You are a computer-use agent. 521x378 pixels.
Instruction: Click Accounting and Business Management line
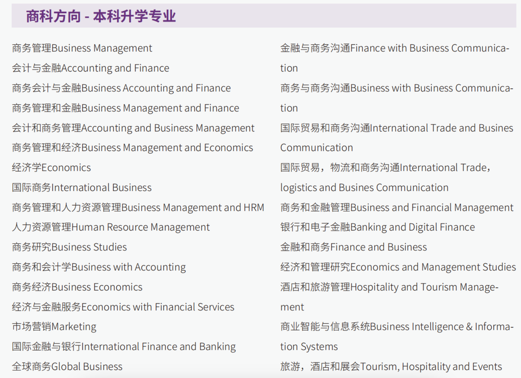pos(133,128)
